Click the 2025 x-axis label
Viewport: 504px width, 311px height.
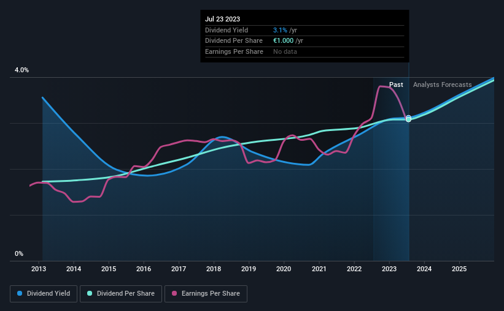click(x=459, y=269)
